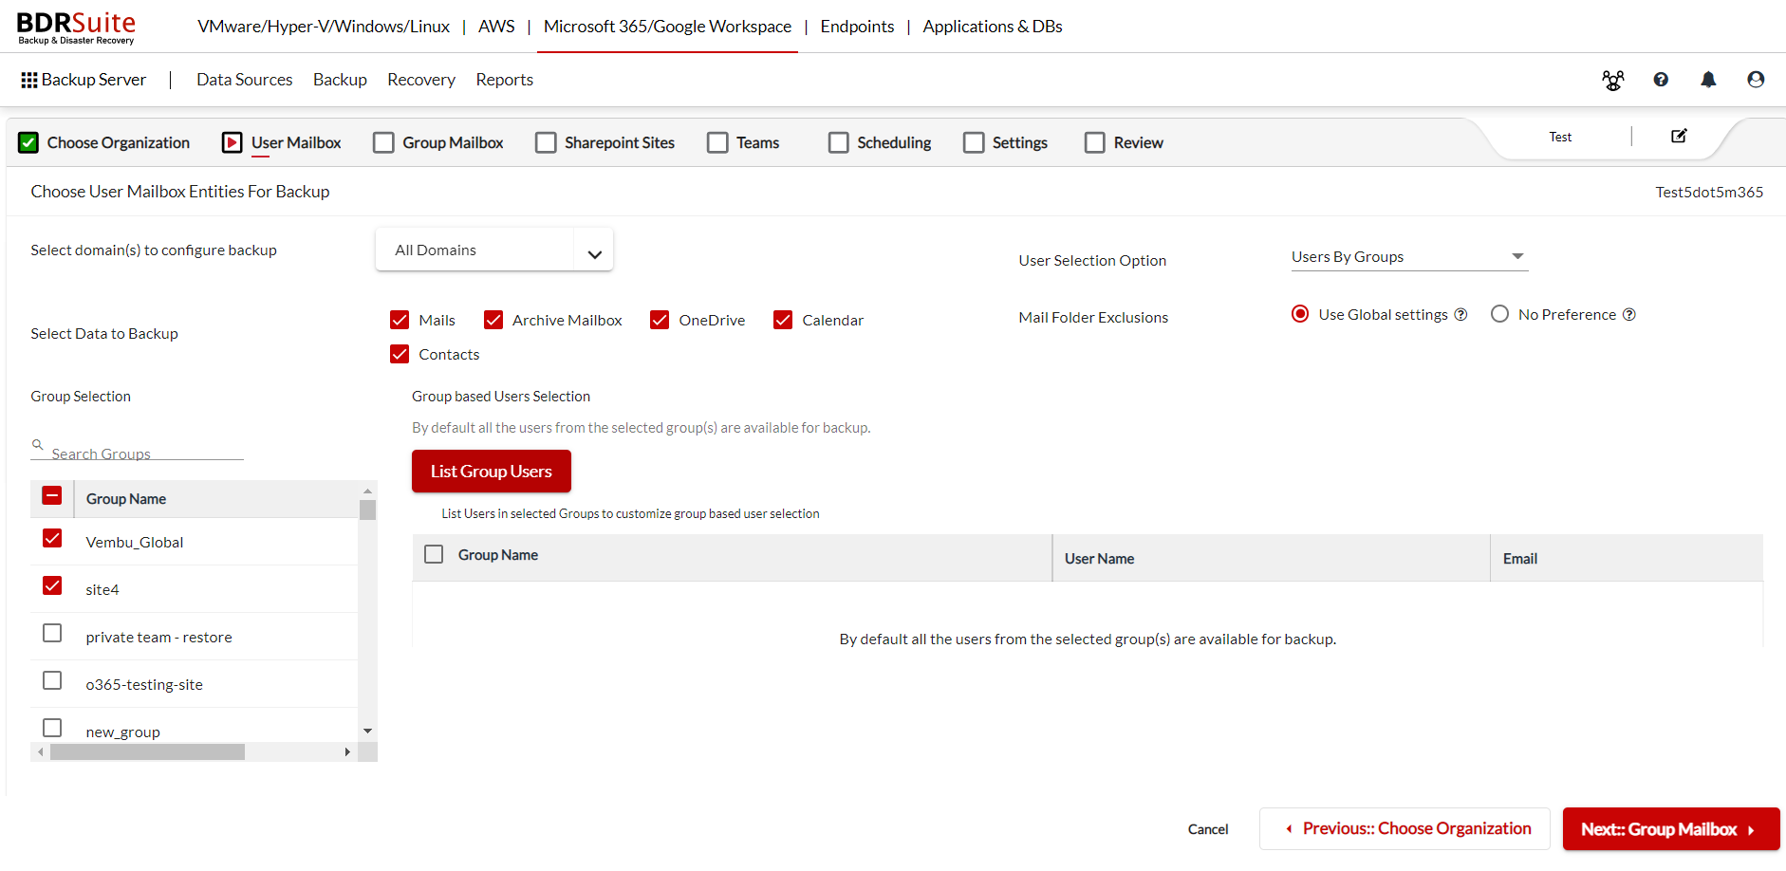1786x871 pixels.
Task: Open Applications & DBs tab
Action: (x=993, y=27)
